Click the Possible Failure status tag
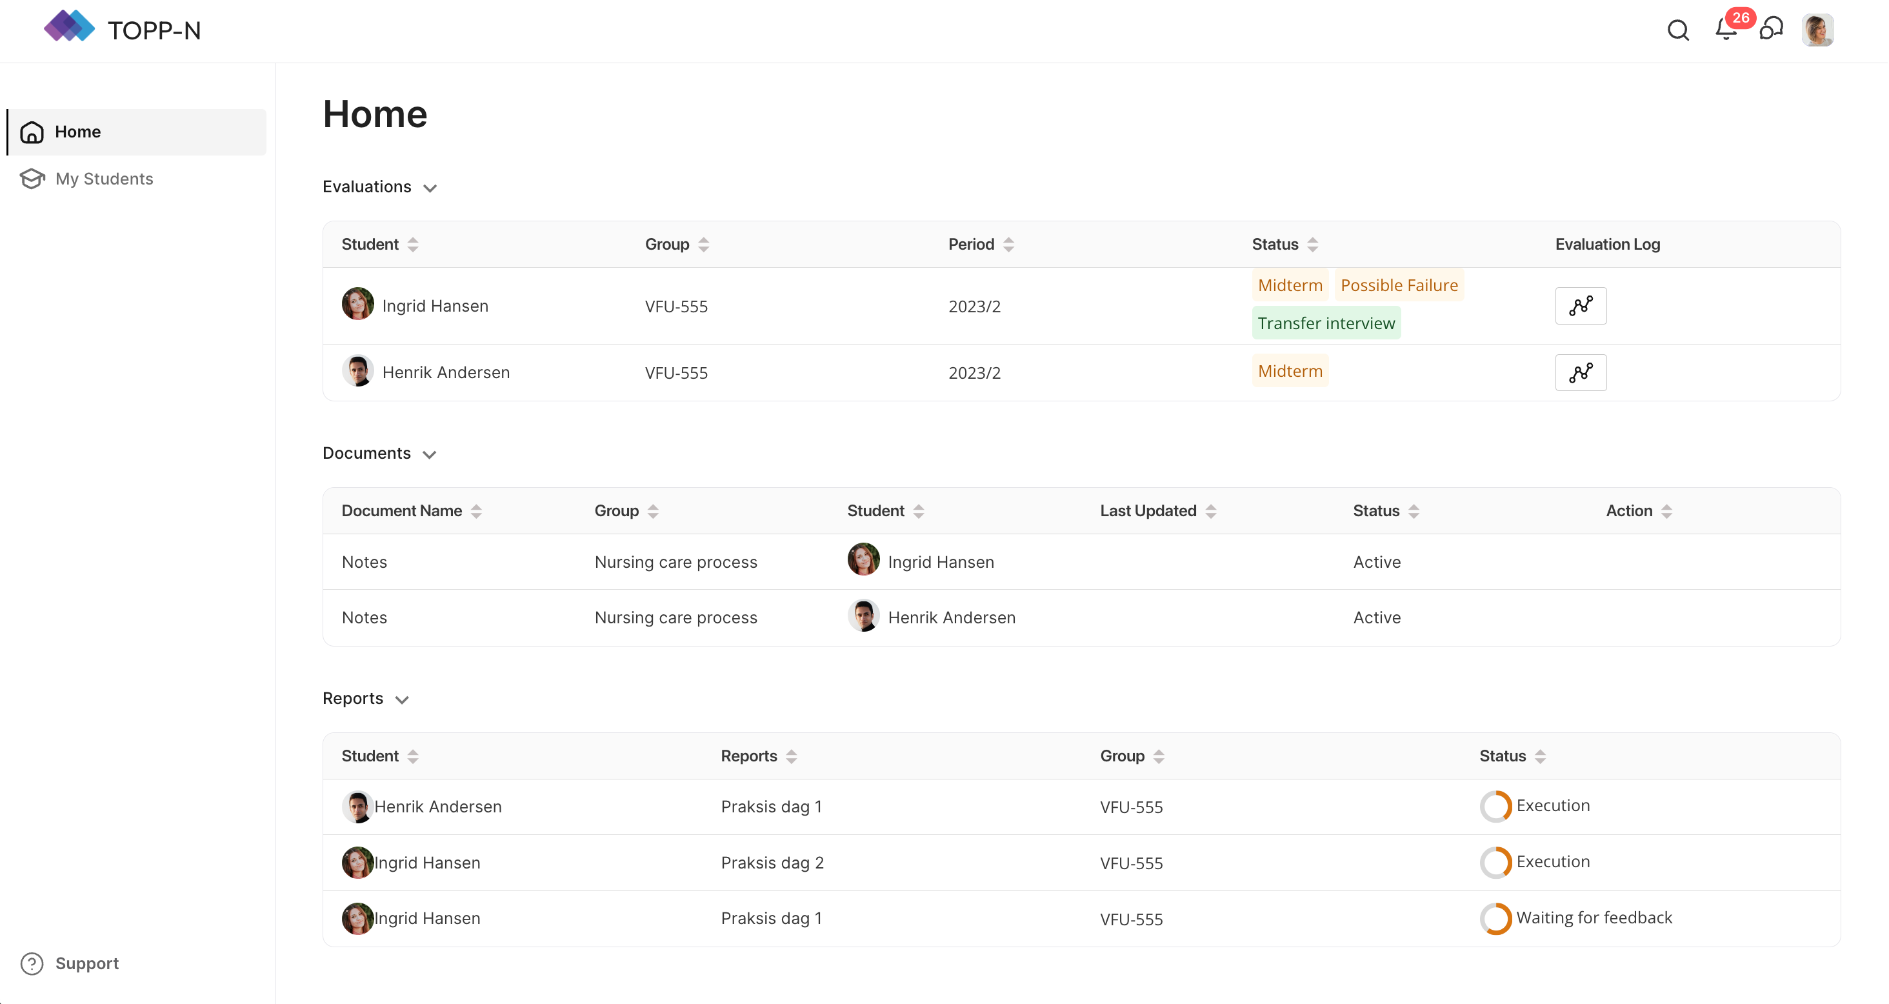 (x=1399, y=285)
